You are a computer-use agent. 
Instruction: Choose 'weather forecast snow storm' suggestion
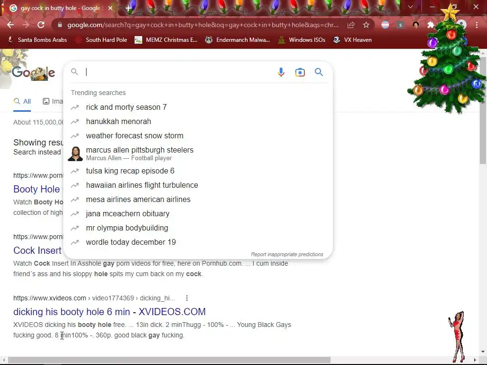pyautogui.click(x=198, y=135)
